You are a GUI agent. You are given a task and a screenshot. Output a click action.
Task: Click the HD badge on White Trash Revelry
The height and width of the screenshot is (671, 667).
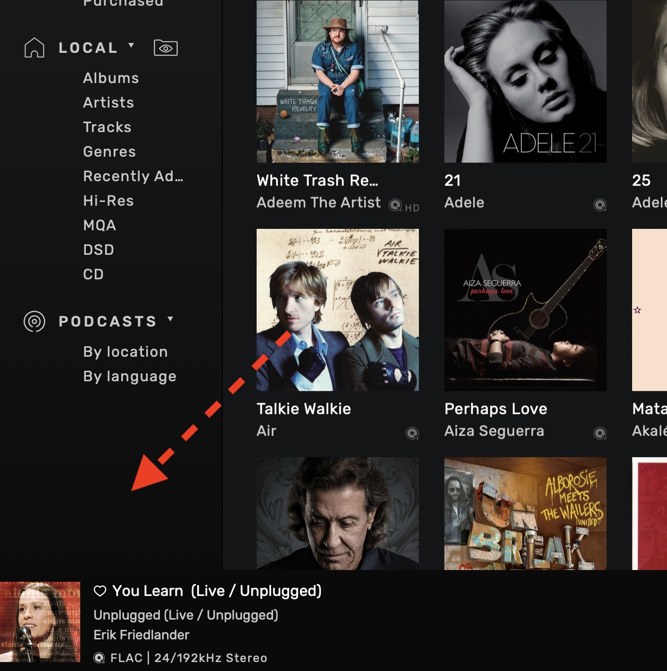pos(412,208)
